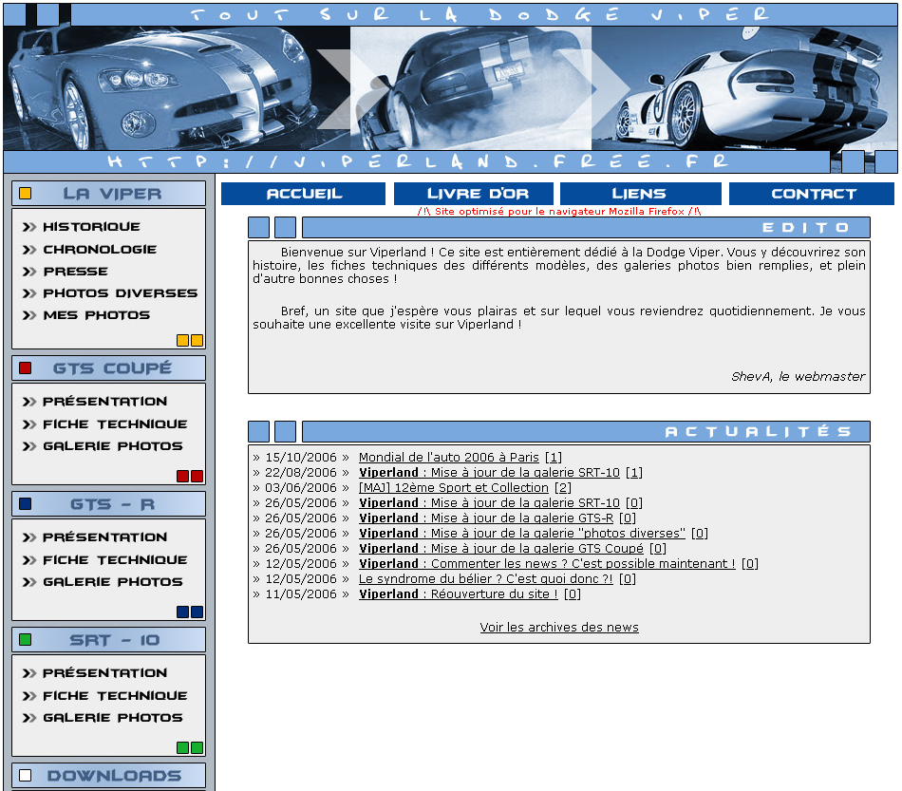Click the green square icon beside SRT - 10
This screenshot has width=902, height=791.
click(x=26, y=640)
